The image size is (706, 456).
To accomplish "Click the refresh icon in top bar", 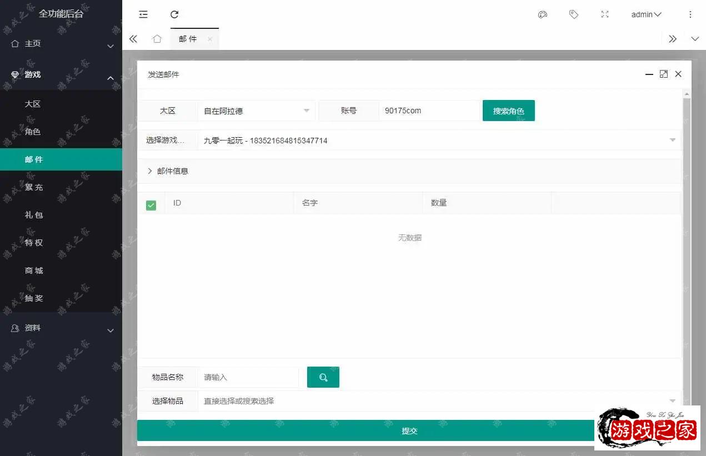I will [174, 14].
